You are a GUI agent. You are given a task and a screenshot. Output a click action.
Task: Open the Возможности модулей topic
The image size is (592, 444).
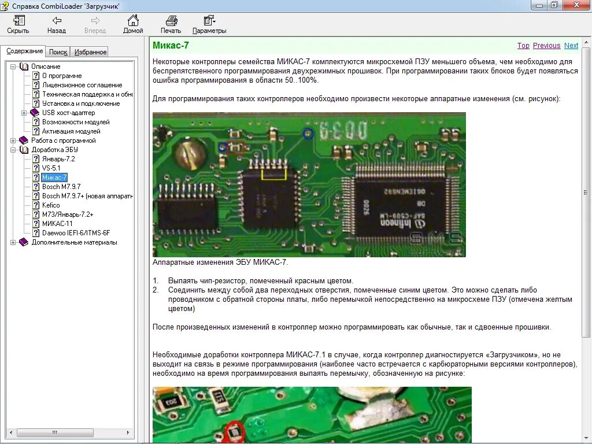click(76, 122)
